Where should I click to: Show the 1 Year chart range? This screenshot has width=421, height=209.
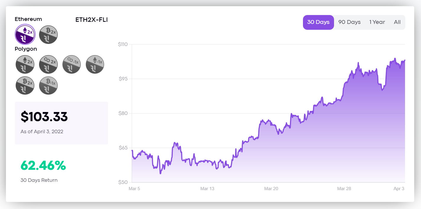click(377, 22)
